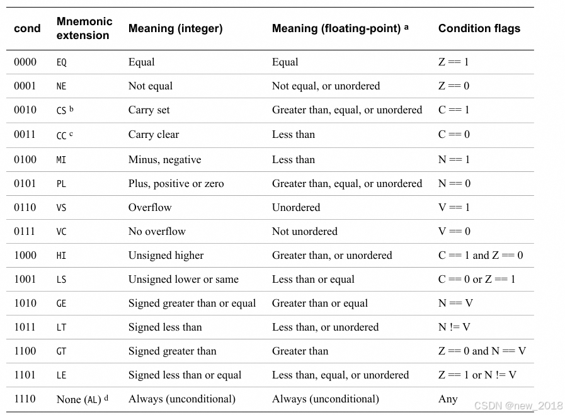This screenshot has height=415, width=565.
Task: Click the 'Meaning (integer)' column header
Action: tap(175, 28)
